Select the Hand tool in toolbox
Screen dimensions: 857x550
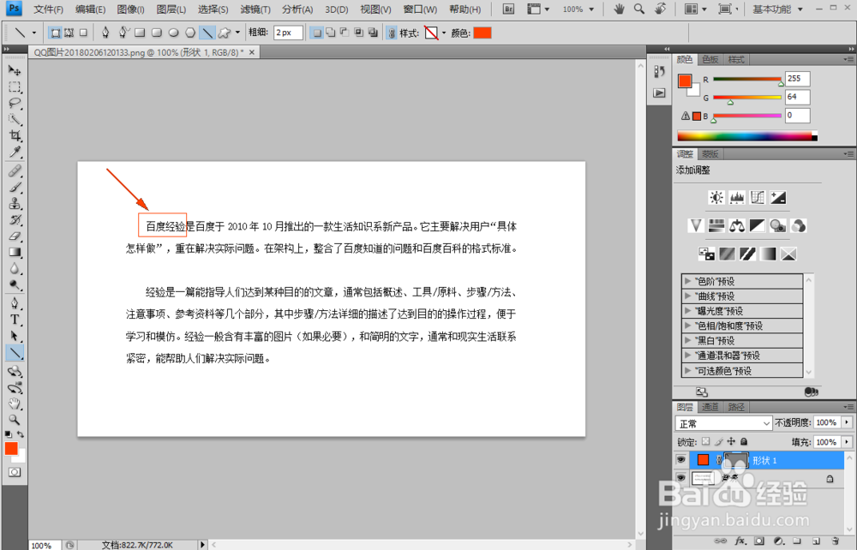pos(15,404)
